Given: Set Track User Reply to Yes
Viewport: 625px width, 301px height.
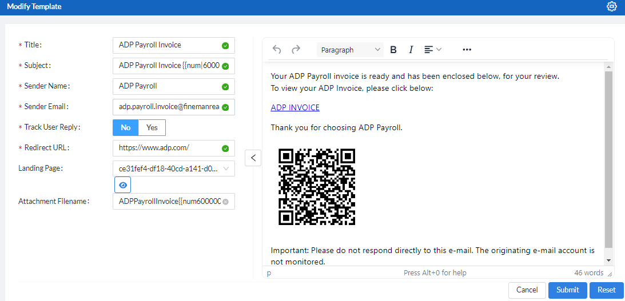Looking at the screenshot, I should pos(152,127).
